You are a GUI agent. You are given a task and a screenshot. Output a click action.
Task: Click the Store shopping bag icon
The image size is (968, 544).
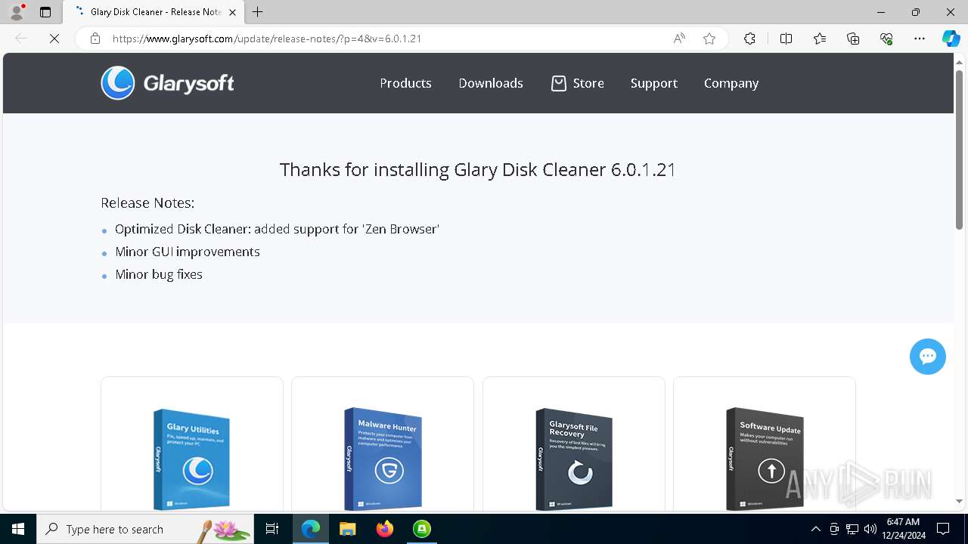click(x=558, y=83)
